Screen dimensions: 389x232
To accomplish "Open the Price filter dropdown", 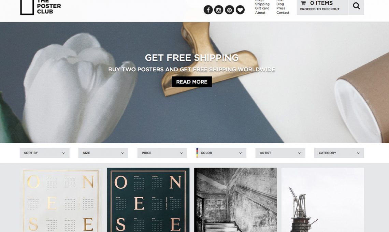I will 162,153.
